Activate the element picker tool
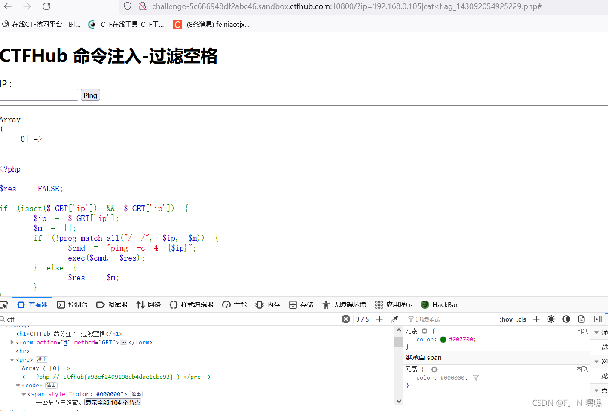The image size is (608, 411). tap(4, 305)
